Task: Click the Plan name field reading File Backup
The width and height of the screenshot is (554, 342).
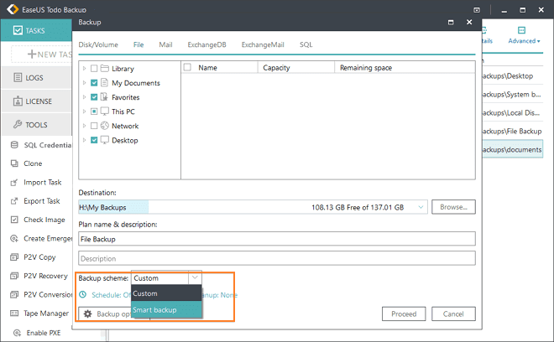Action: (x=277, y=239)
